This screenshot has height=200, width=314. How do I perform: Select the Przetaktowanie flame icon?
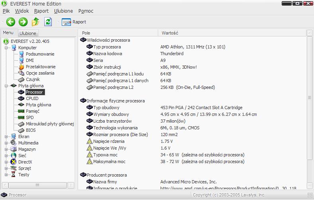[22, 67]
